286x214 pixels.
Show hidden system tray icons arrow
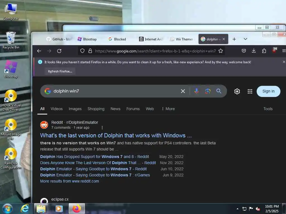[x=237, y=209]
